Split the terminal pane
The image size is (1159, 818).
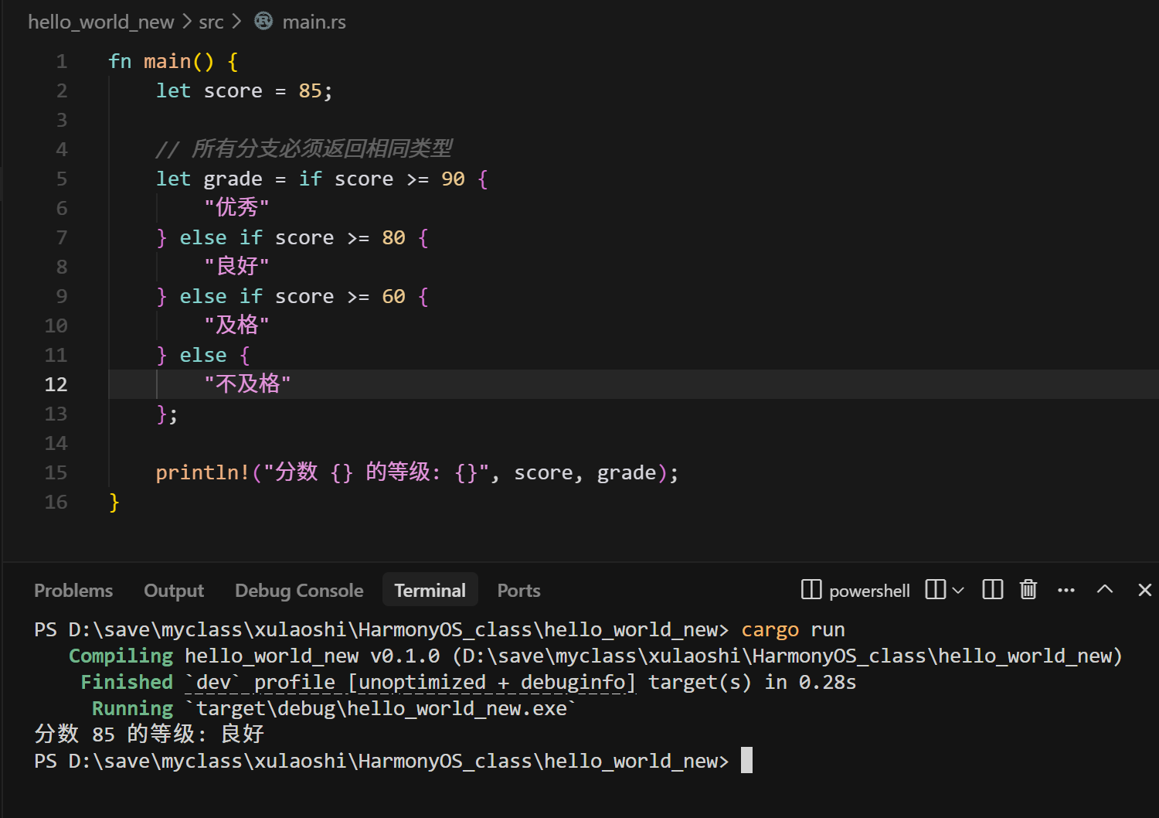coord(992,590)
